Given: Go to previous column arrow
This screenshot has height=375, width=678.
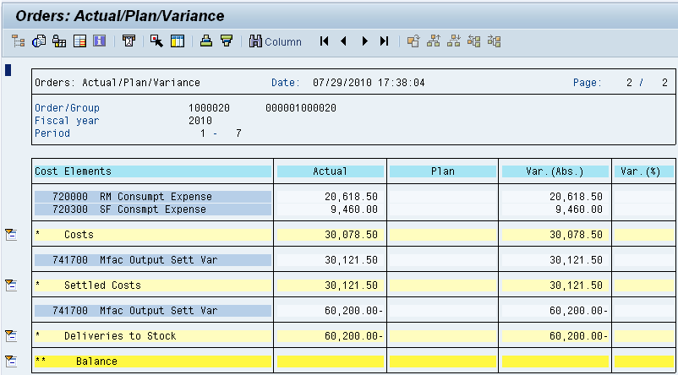Looking at the screenshot, I should 344,41.
